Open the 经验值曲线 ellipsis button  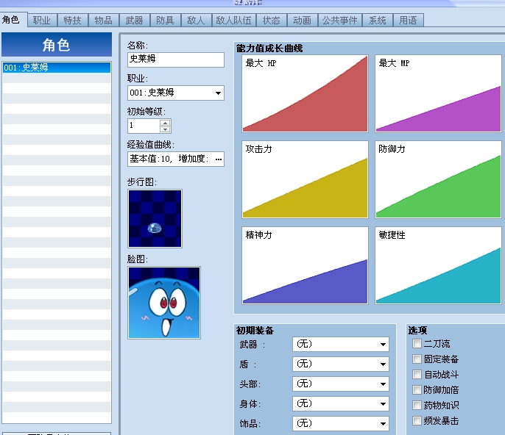[x=219, y=159]
